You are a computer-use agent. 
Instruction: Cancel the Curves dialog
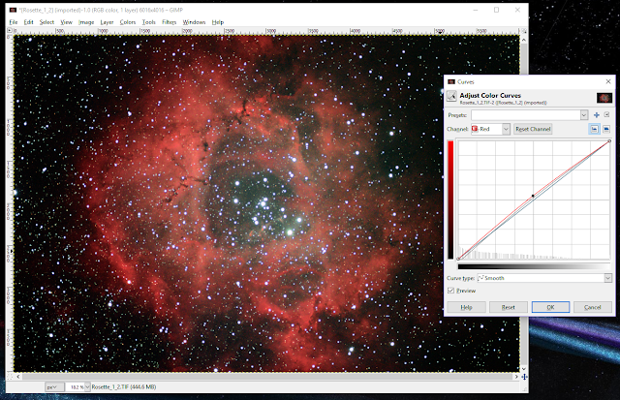(592, 307)
